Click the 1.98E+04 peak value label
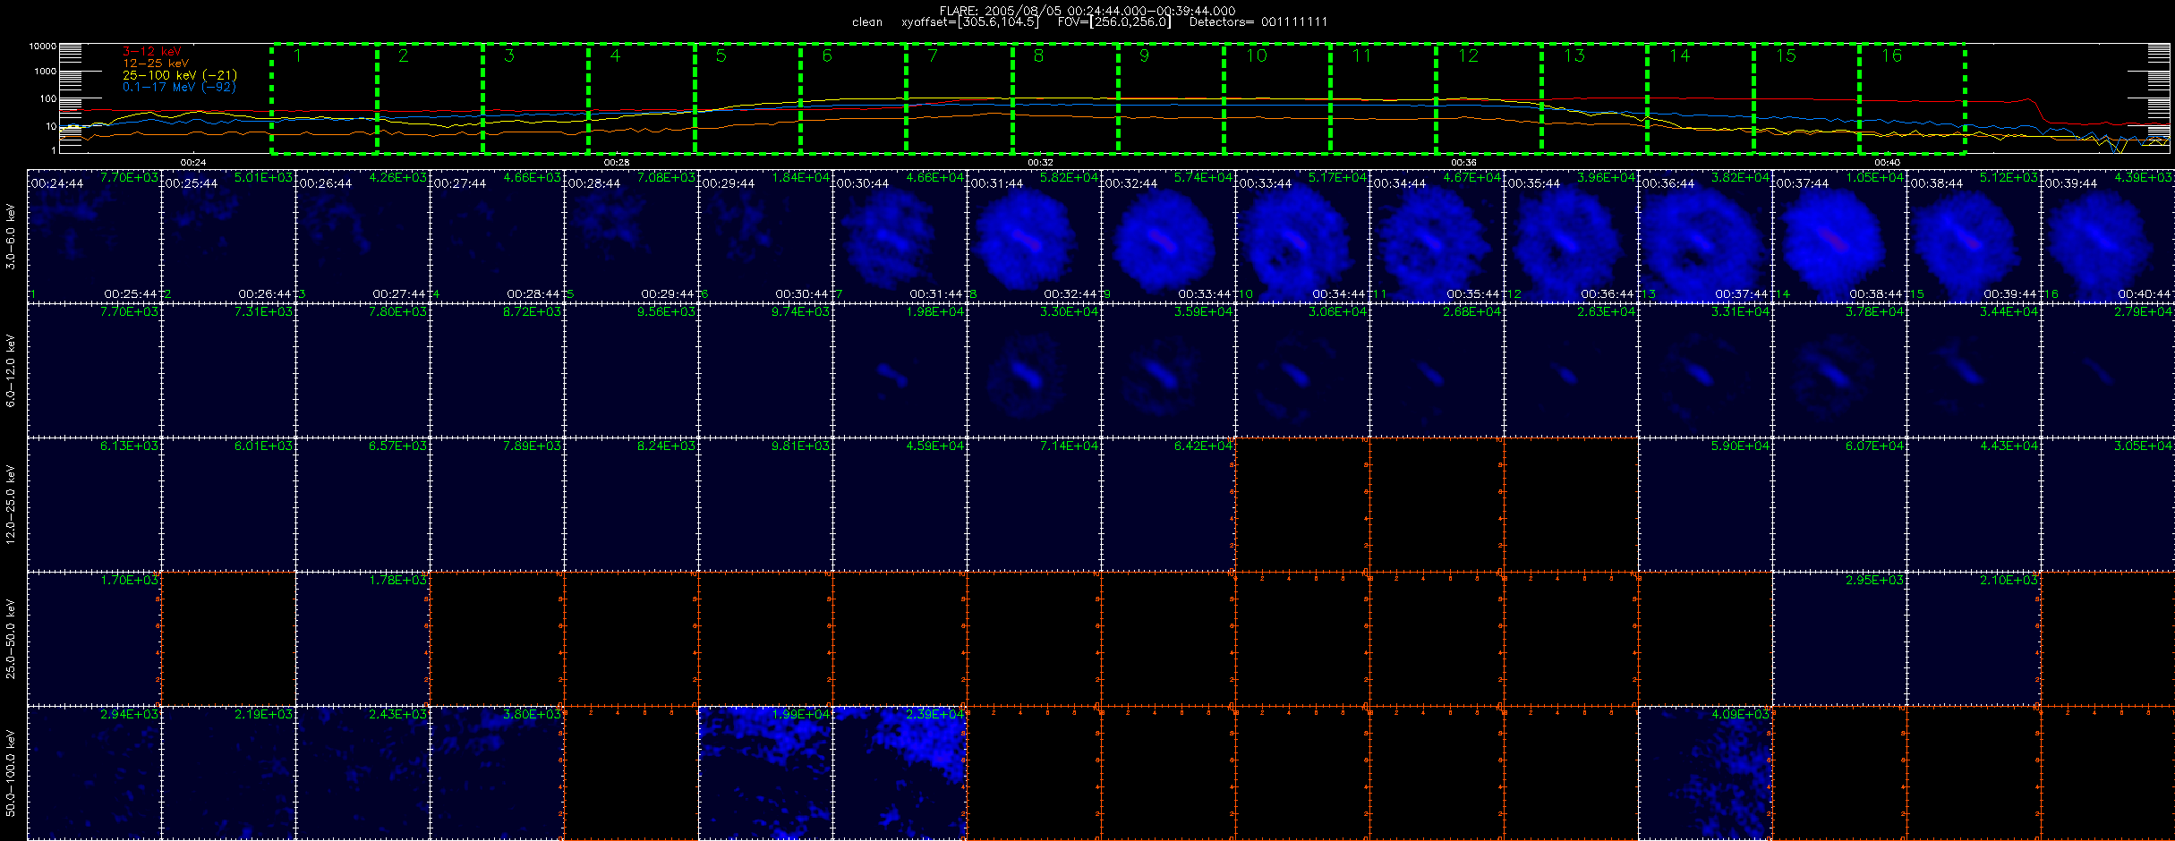Image resolution: width=2175 pixels, height=841 pixels. pyautogui.click(x=934, y=312)
